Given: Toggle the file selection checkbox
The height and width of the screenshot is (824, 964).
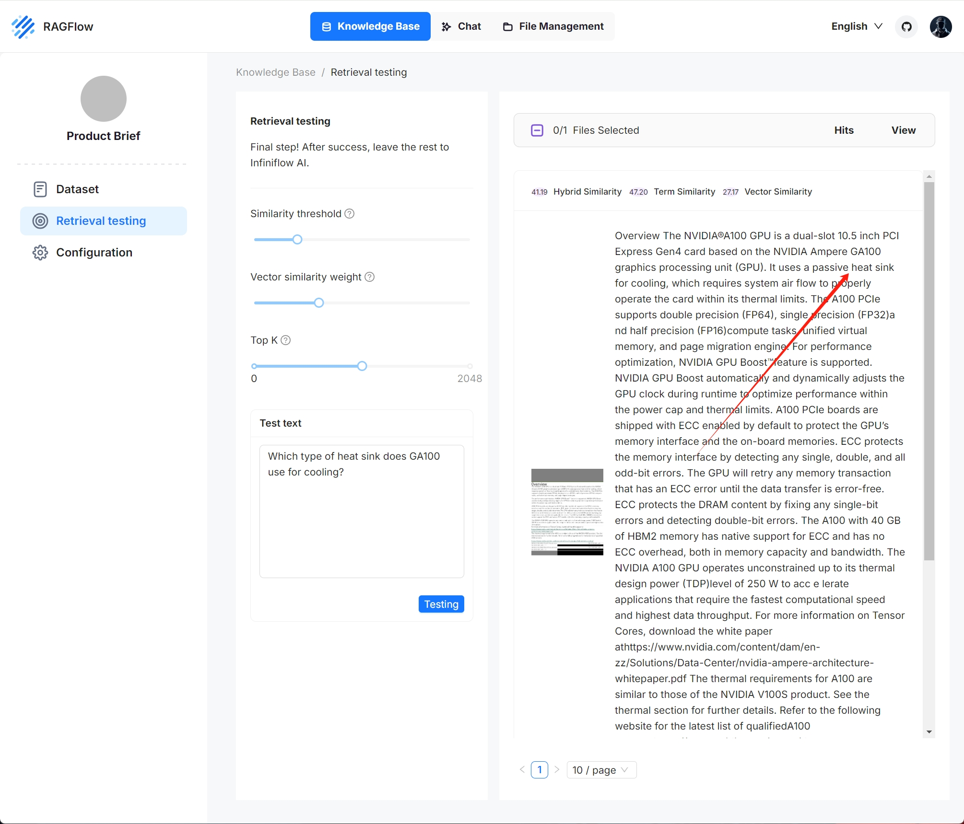Looking at the screenshot, I should tap(536, 129).
